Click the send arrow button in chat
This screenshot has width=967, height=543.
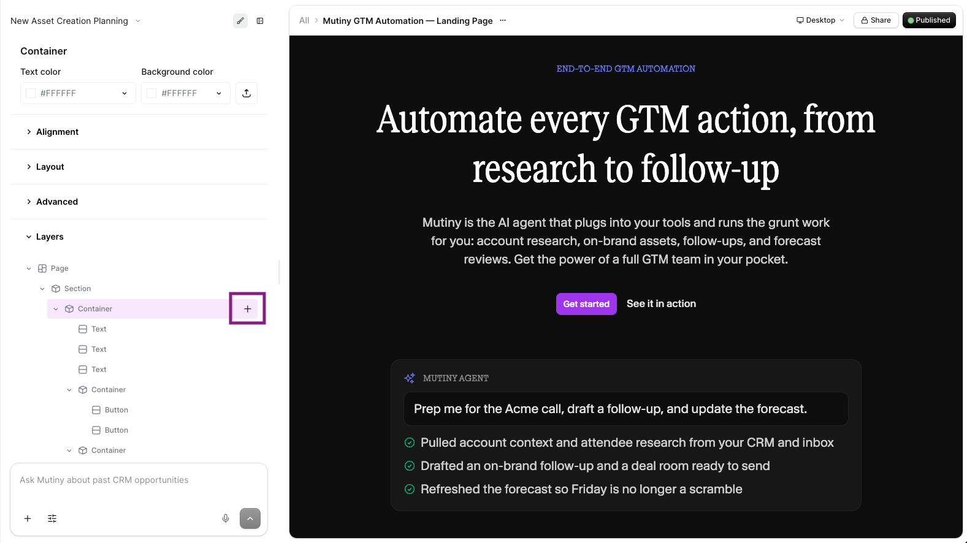[x=250, y=518]
